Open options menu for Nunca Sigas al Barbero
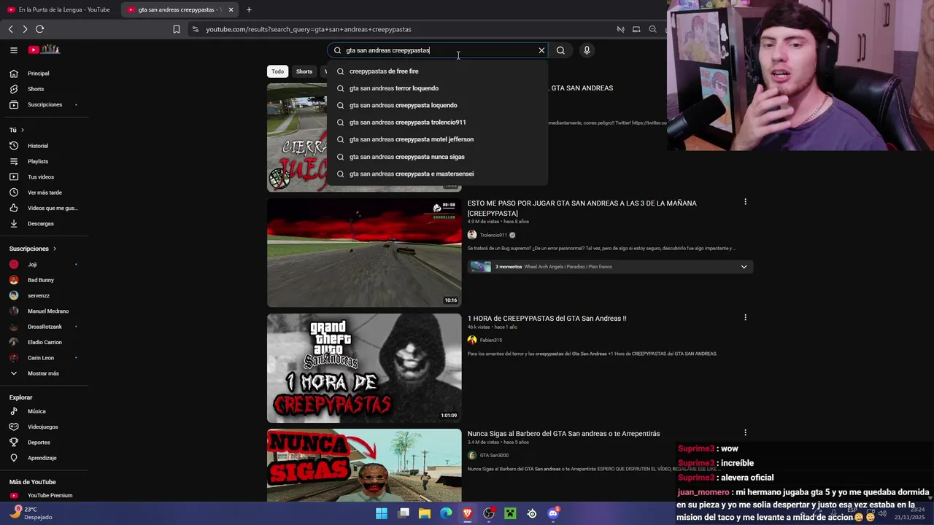 click(x=745, y=432)
